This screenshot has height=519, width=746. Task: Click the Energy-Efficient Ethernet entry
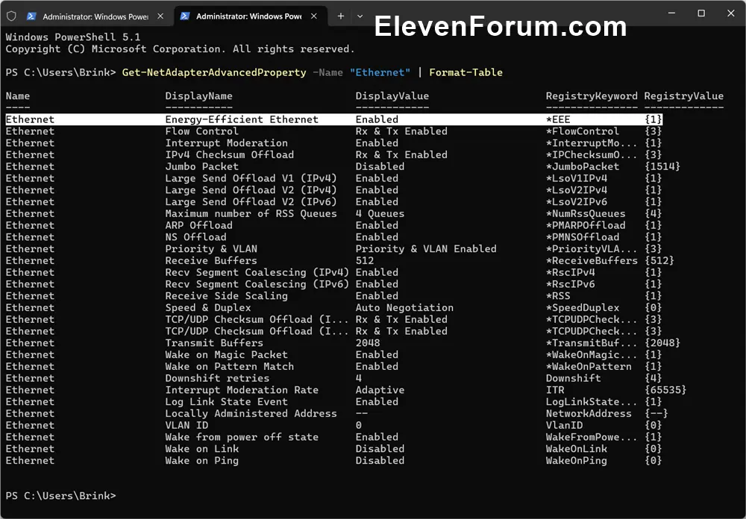tap(242, 119)
